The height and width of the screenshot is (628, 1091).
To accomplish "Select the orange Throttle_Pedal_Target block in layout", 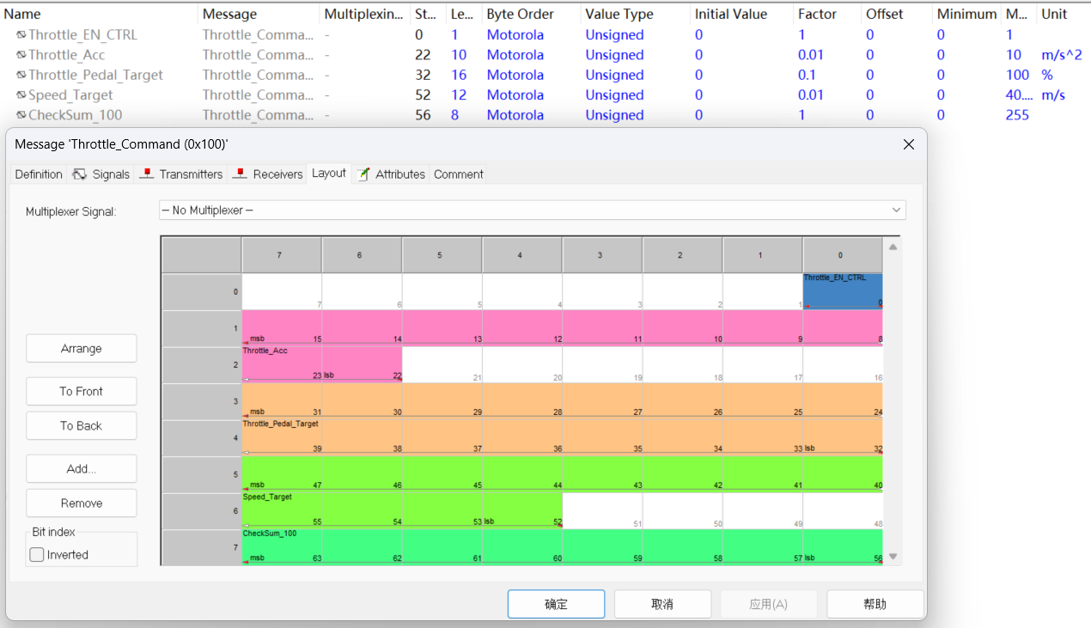I will click(563, 418).
